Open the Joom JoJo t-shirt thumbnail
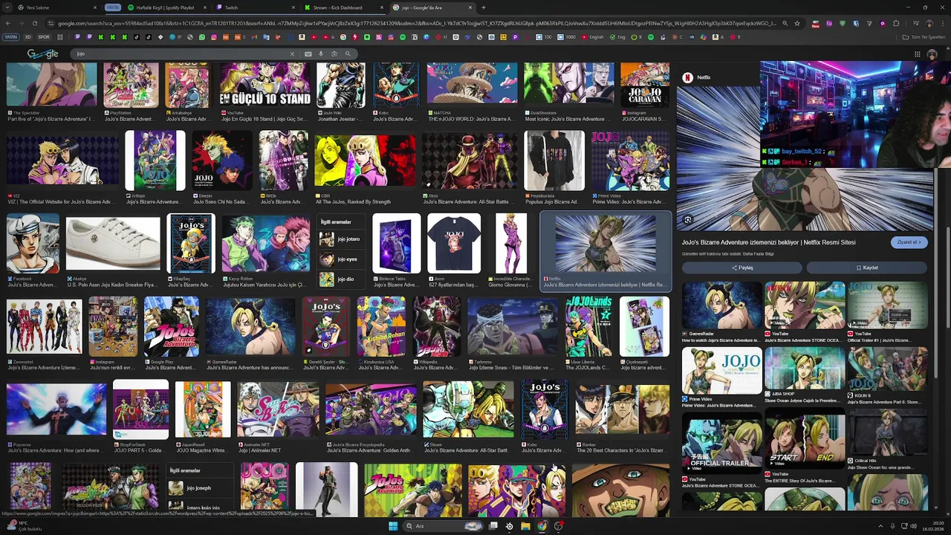 (454, 244)
